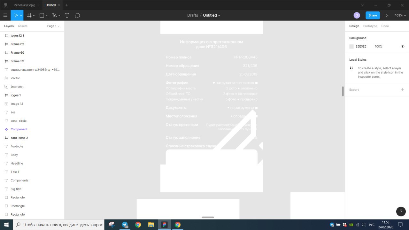Open the Windows Start menu
Screen dimensions: 409x230
click(x=6, y=225)
